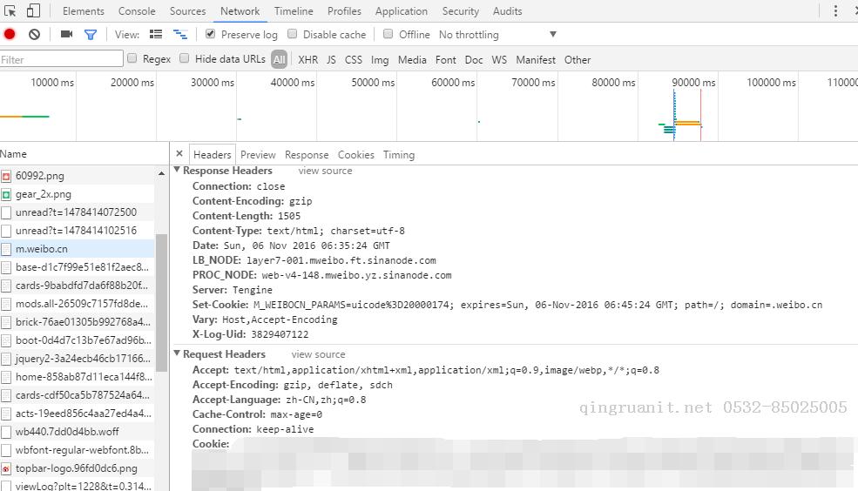This screenshot has height=491, width=858.
Task: Click view source beside Response Headers
Action: (x=325, y=171)
